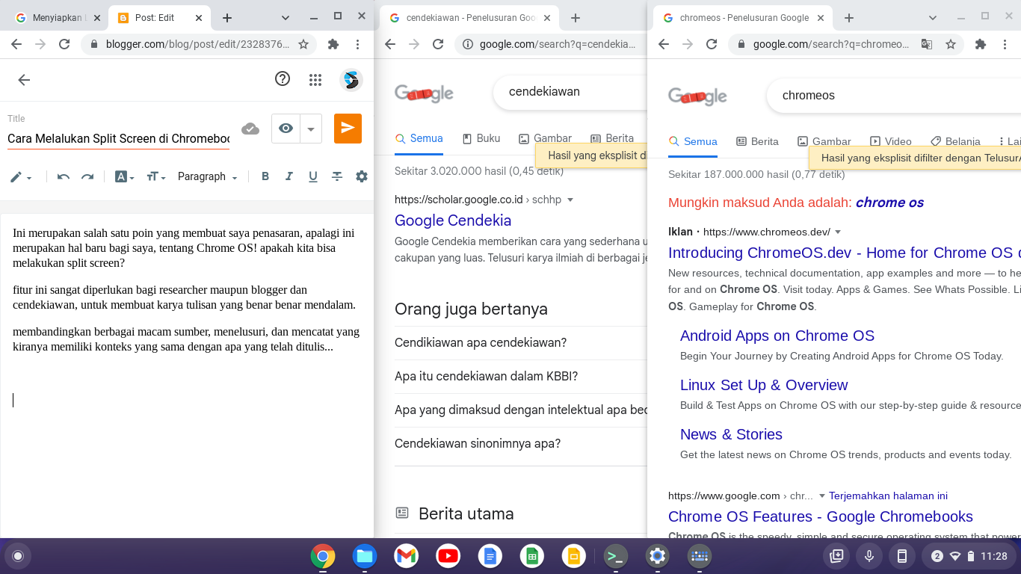The height and width of the screenshot is (574, 1021).
Task: Open Blogger help question mark icon
Action: coord(283,78)
